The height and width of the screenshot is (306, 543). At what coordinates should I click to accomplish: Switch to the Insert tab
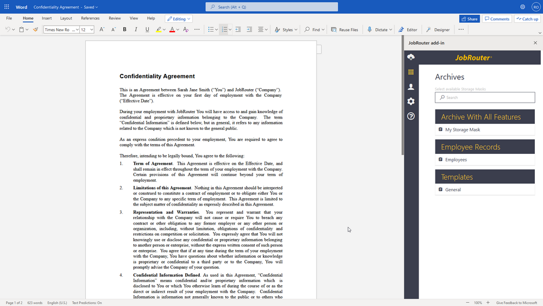pyautogui.click(x=47, y=18)
